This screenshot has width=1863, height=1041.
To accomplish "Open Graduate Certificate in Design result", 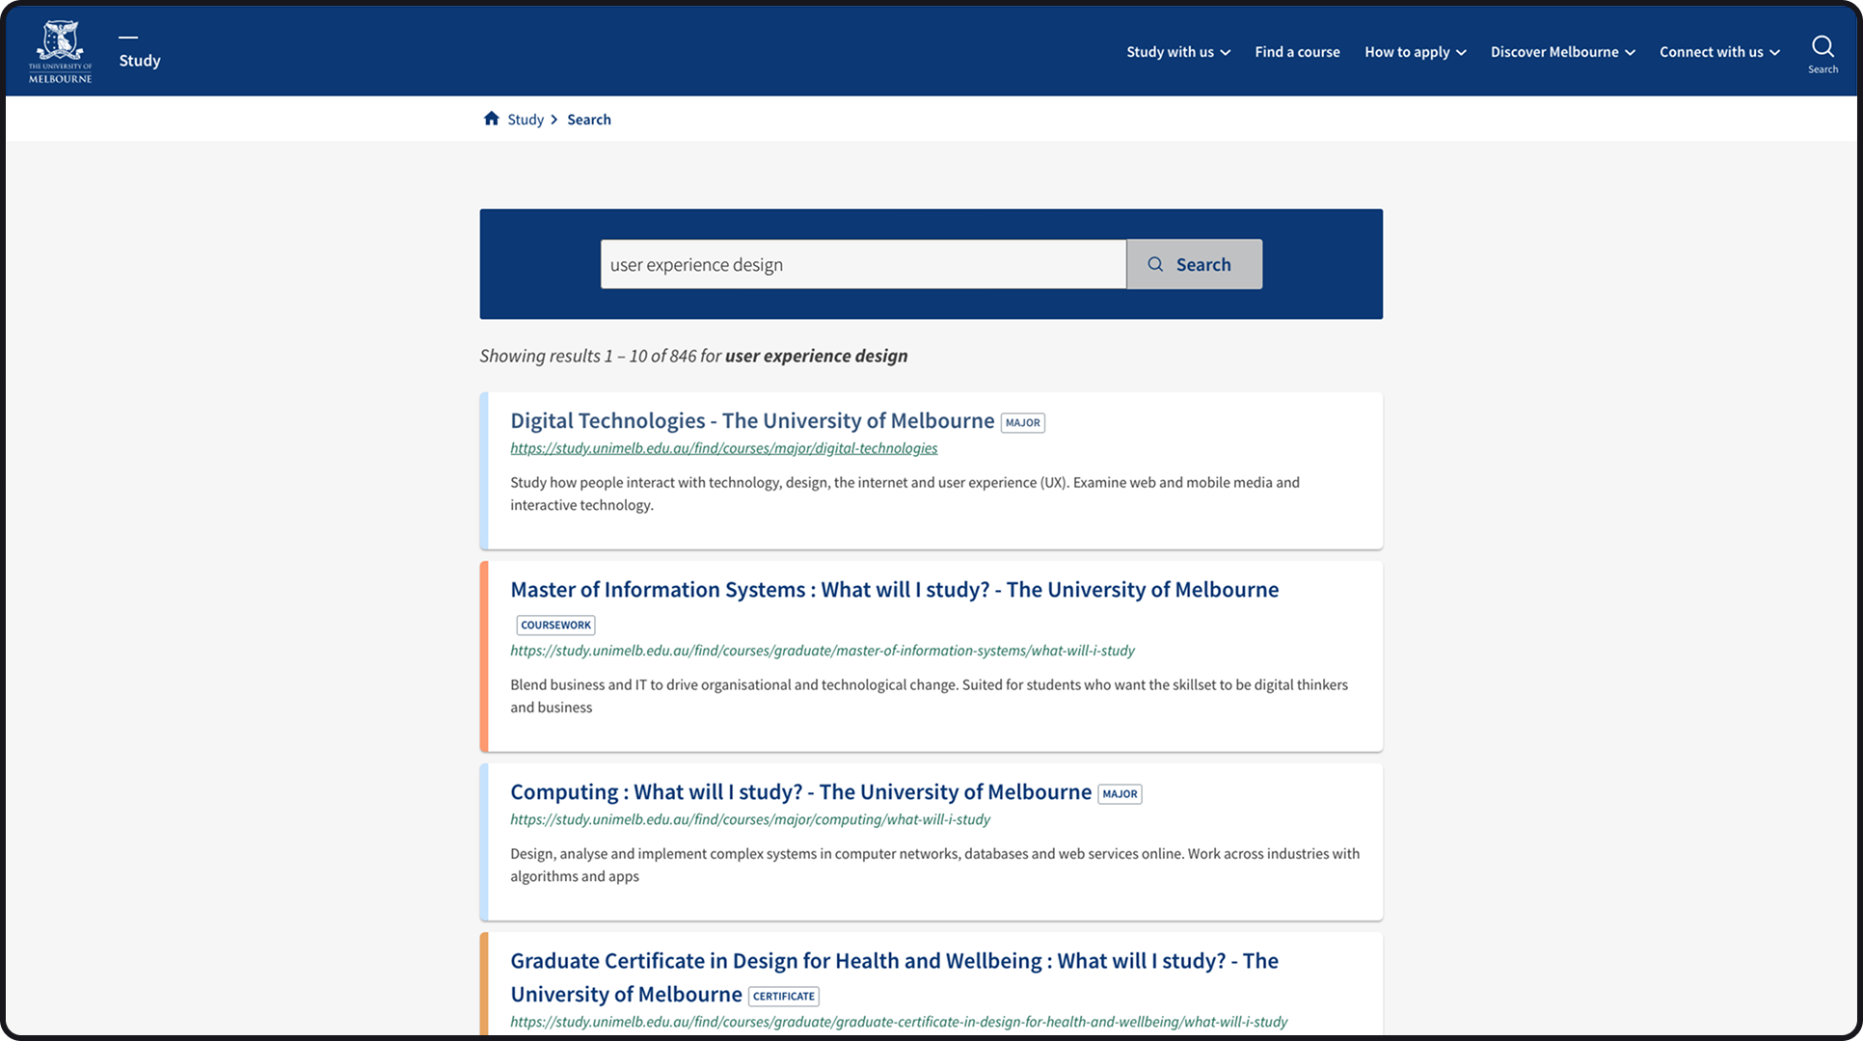I will coord(894,977).
